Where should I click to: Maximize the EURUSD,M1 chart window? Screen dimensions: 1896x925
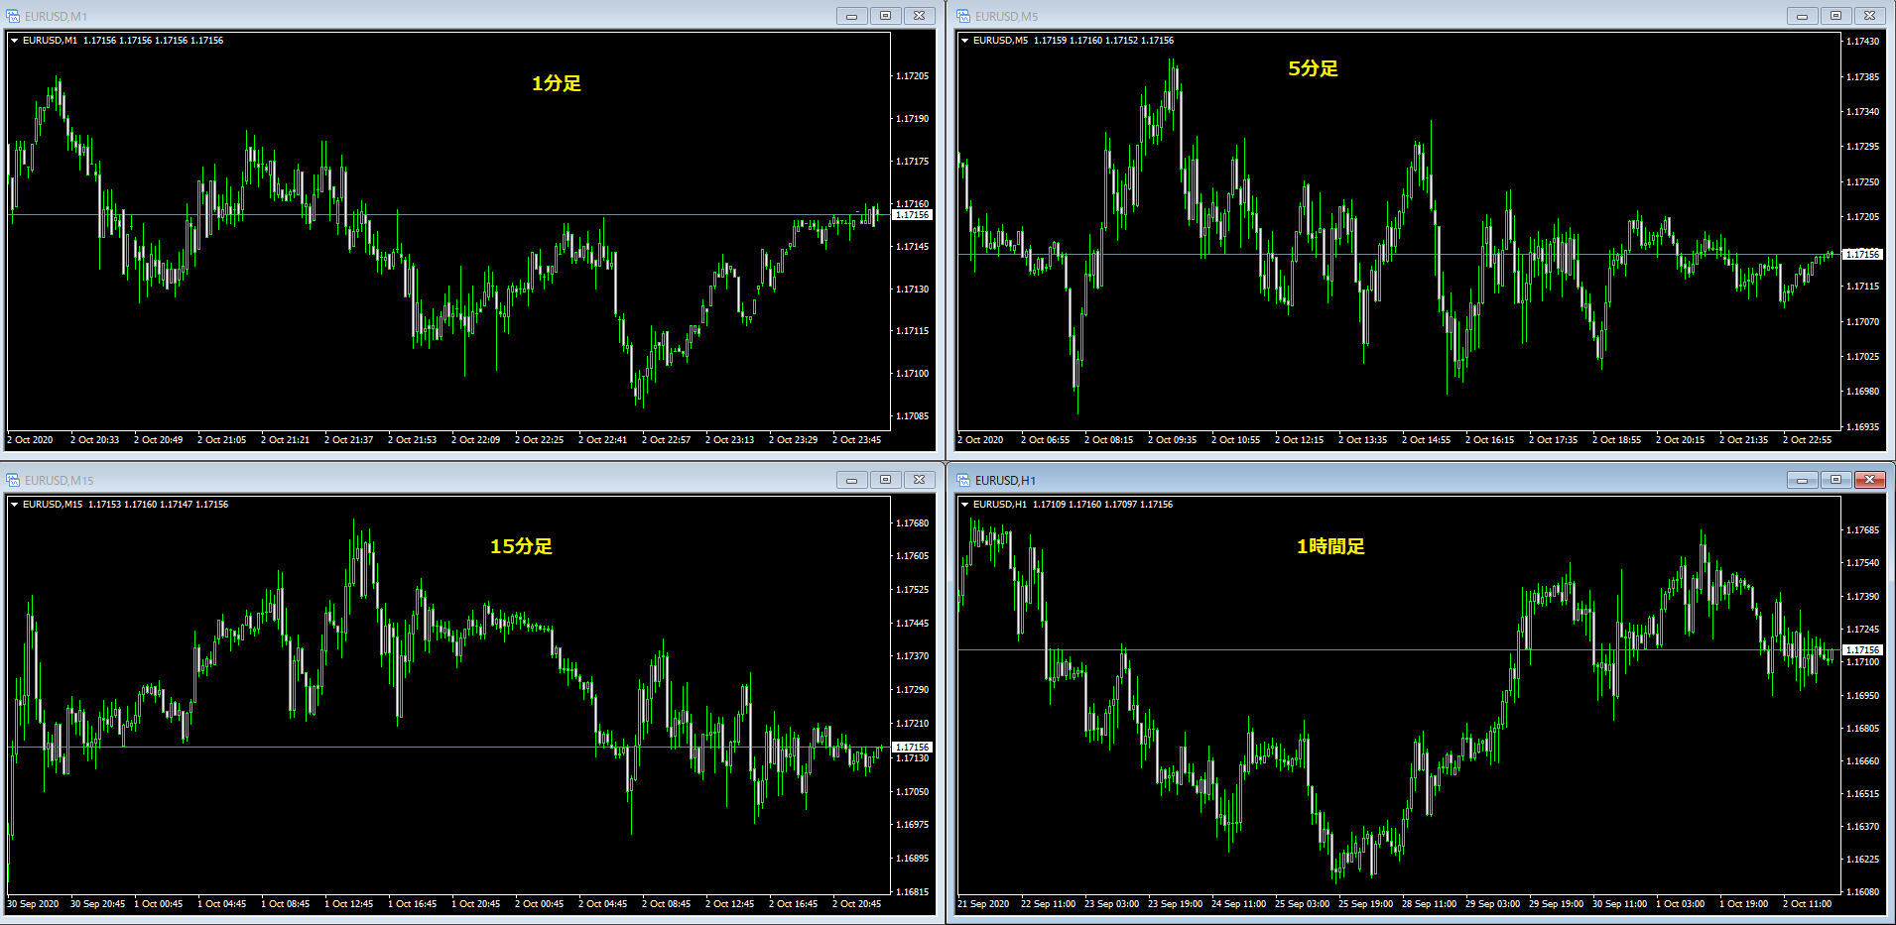pyautogui.click(x=886, y=16)
